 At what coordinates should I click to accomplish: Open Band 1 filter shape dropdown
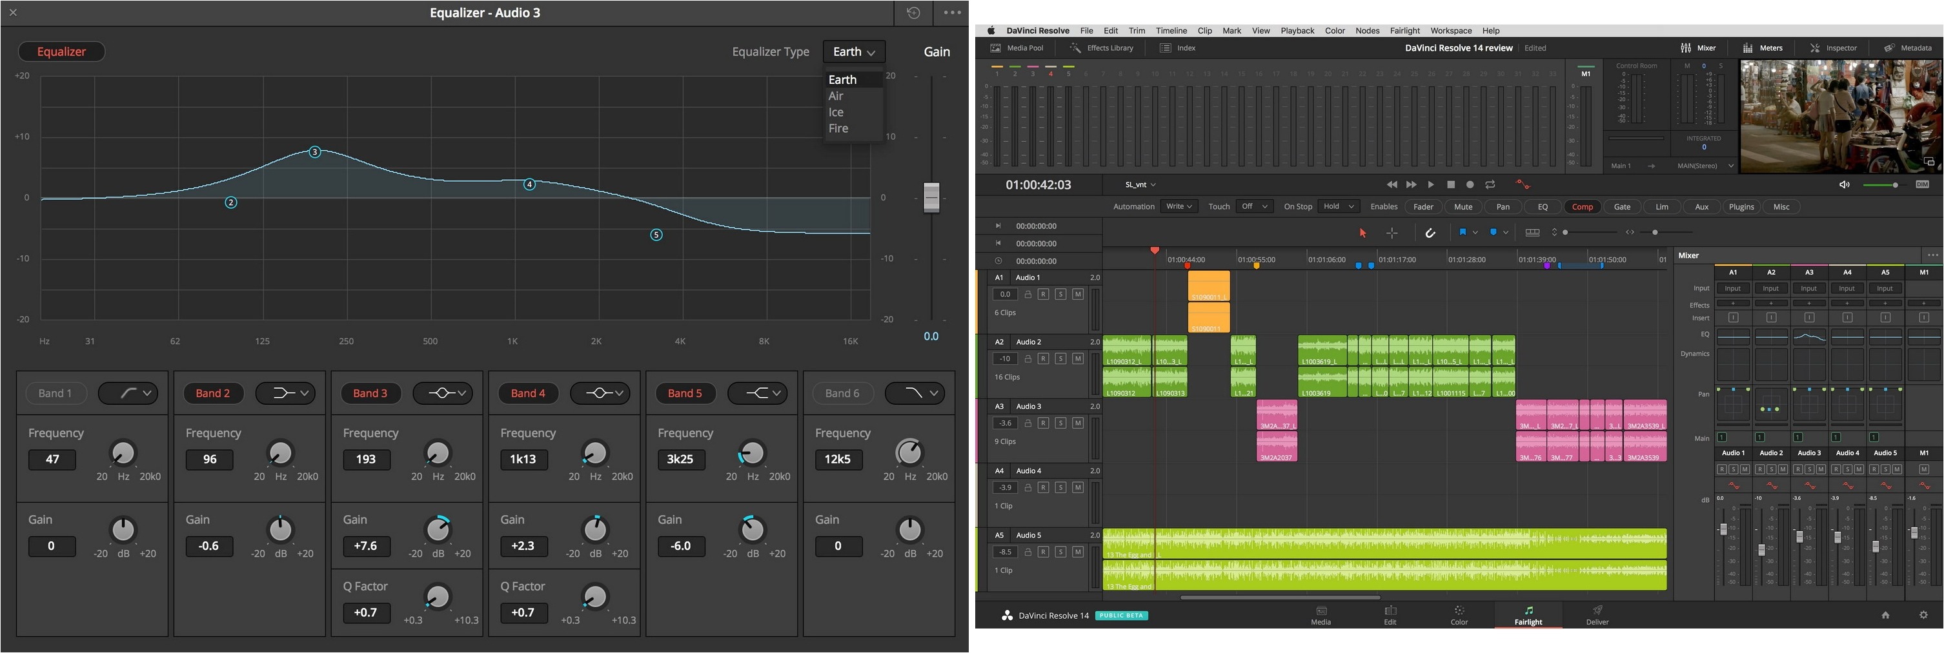pos(128,393)
